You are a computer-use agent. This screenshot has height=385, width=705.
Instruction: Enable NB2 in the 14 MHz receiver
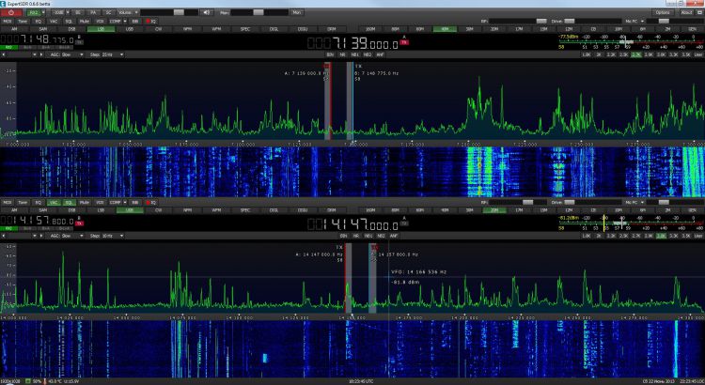(x=382, y=236)
